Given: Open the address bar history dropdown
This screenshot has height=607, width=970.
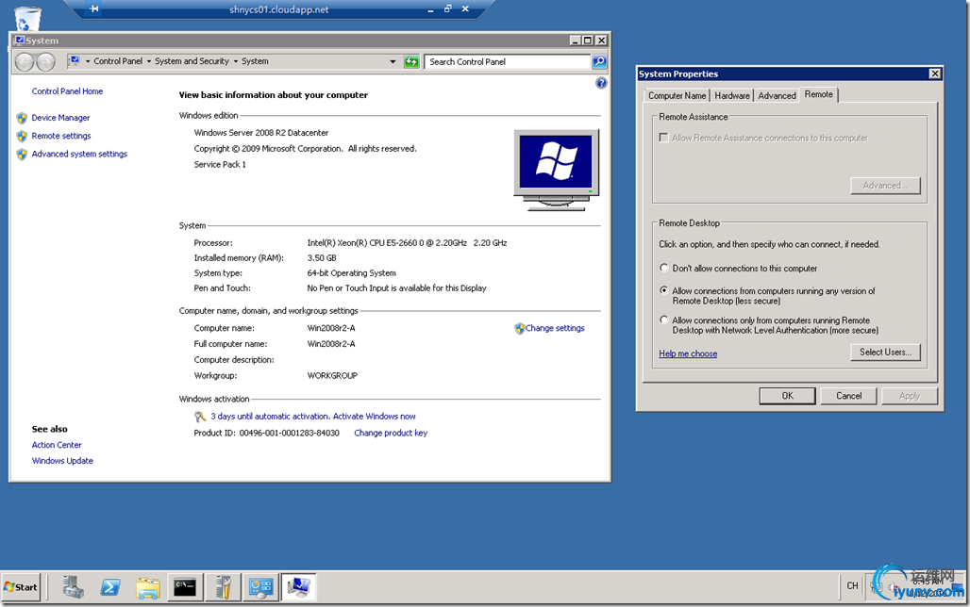Looking at the screenshot, I should click(x=393, y=62).
